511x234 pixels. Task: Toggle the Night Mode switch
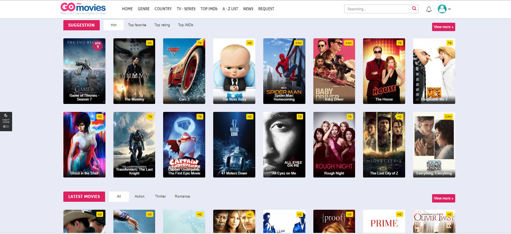6,127
